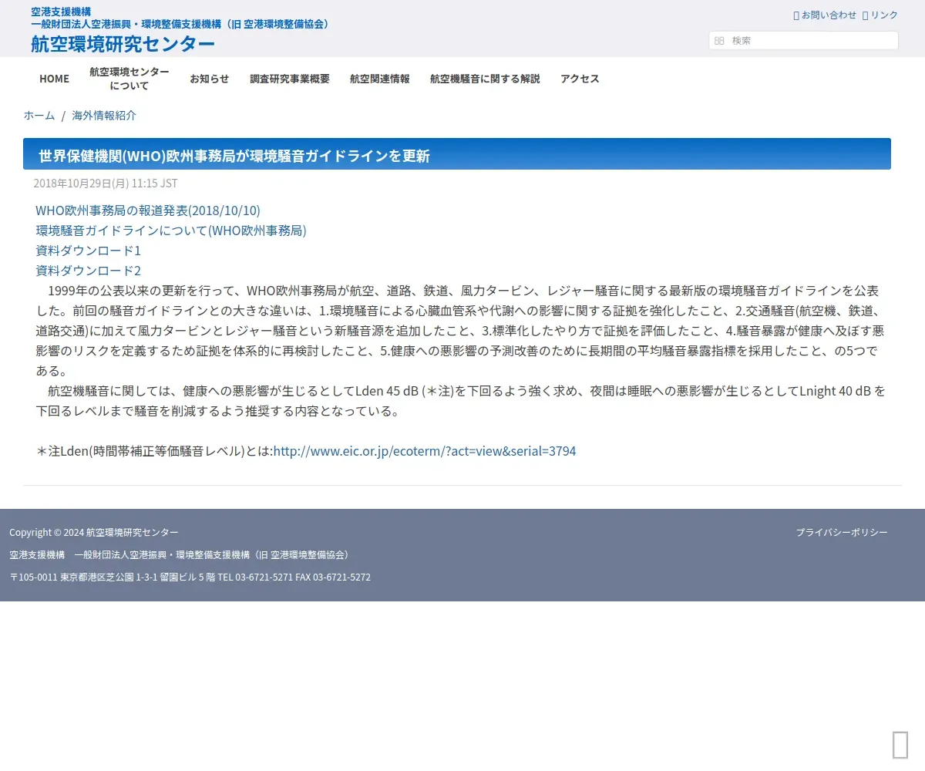
Task: Click the 一般財団法人空港振興・環境整備支援機構 header line
Action: (x=181, y=24)
